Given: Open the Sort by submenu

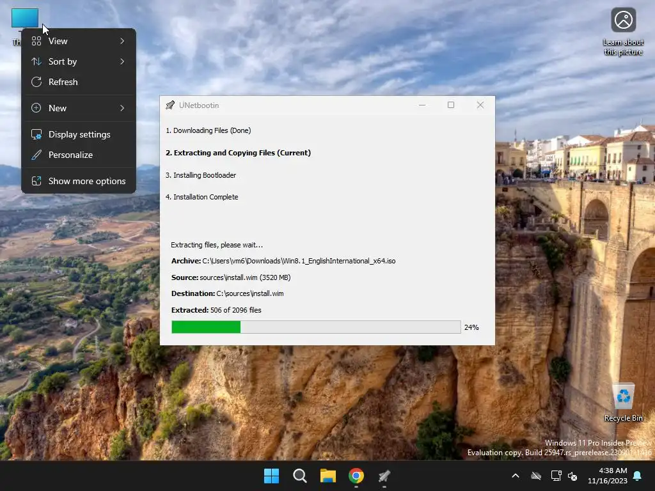Looking at the screenshot, I should 79,61.
